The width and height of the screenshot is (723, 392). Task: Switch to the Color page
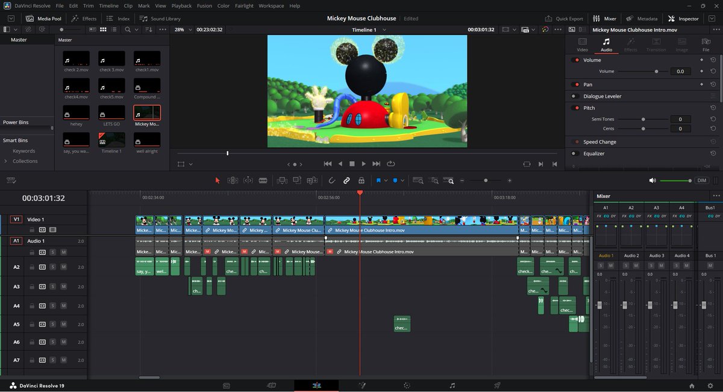407,385
